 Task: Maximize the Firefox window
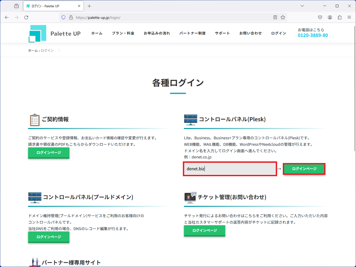pyautogui.click(x=337, y=6)
